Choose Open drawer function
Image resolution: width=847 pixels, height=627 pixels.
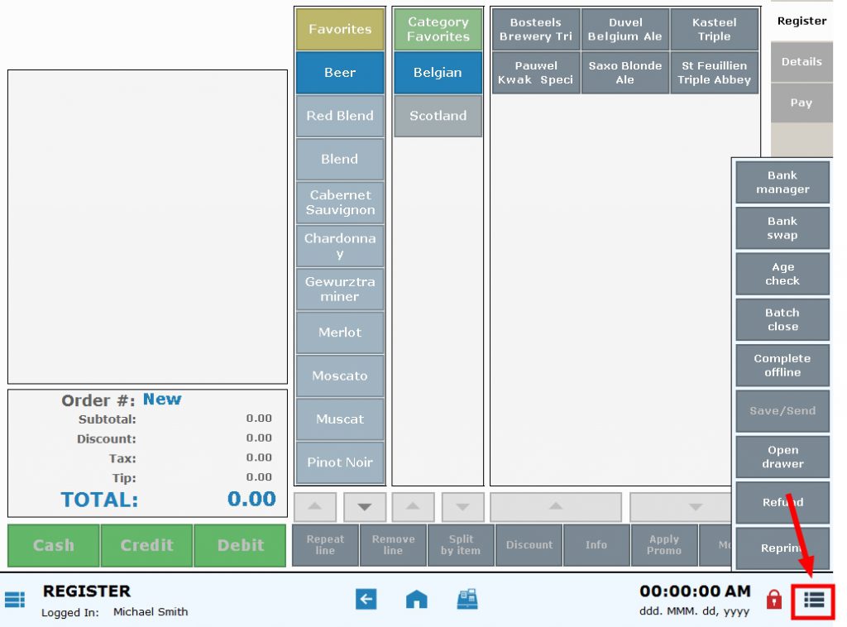point(782,457)
